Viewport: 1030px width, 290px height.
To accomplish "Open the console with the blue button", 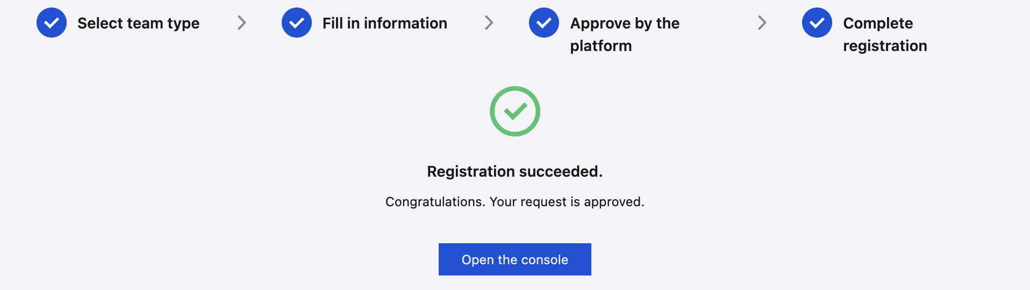I will (515, 259).
